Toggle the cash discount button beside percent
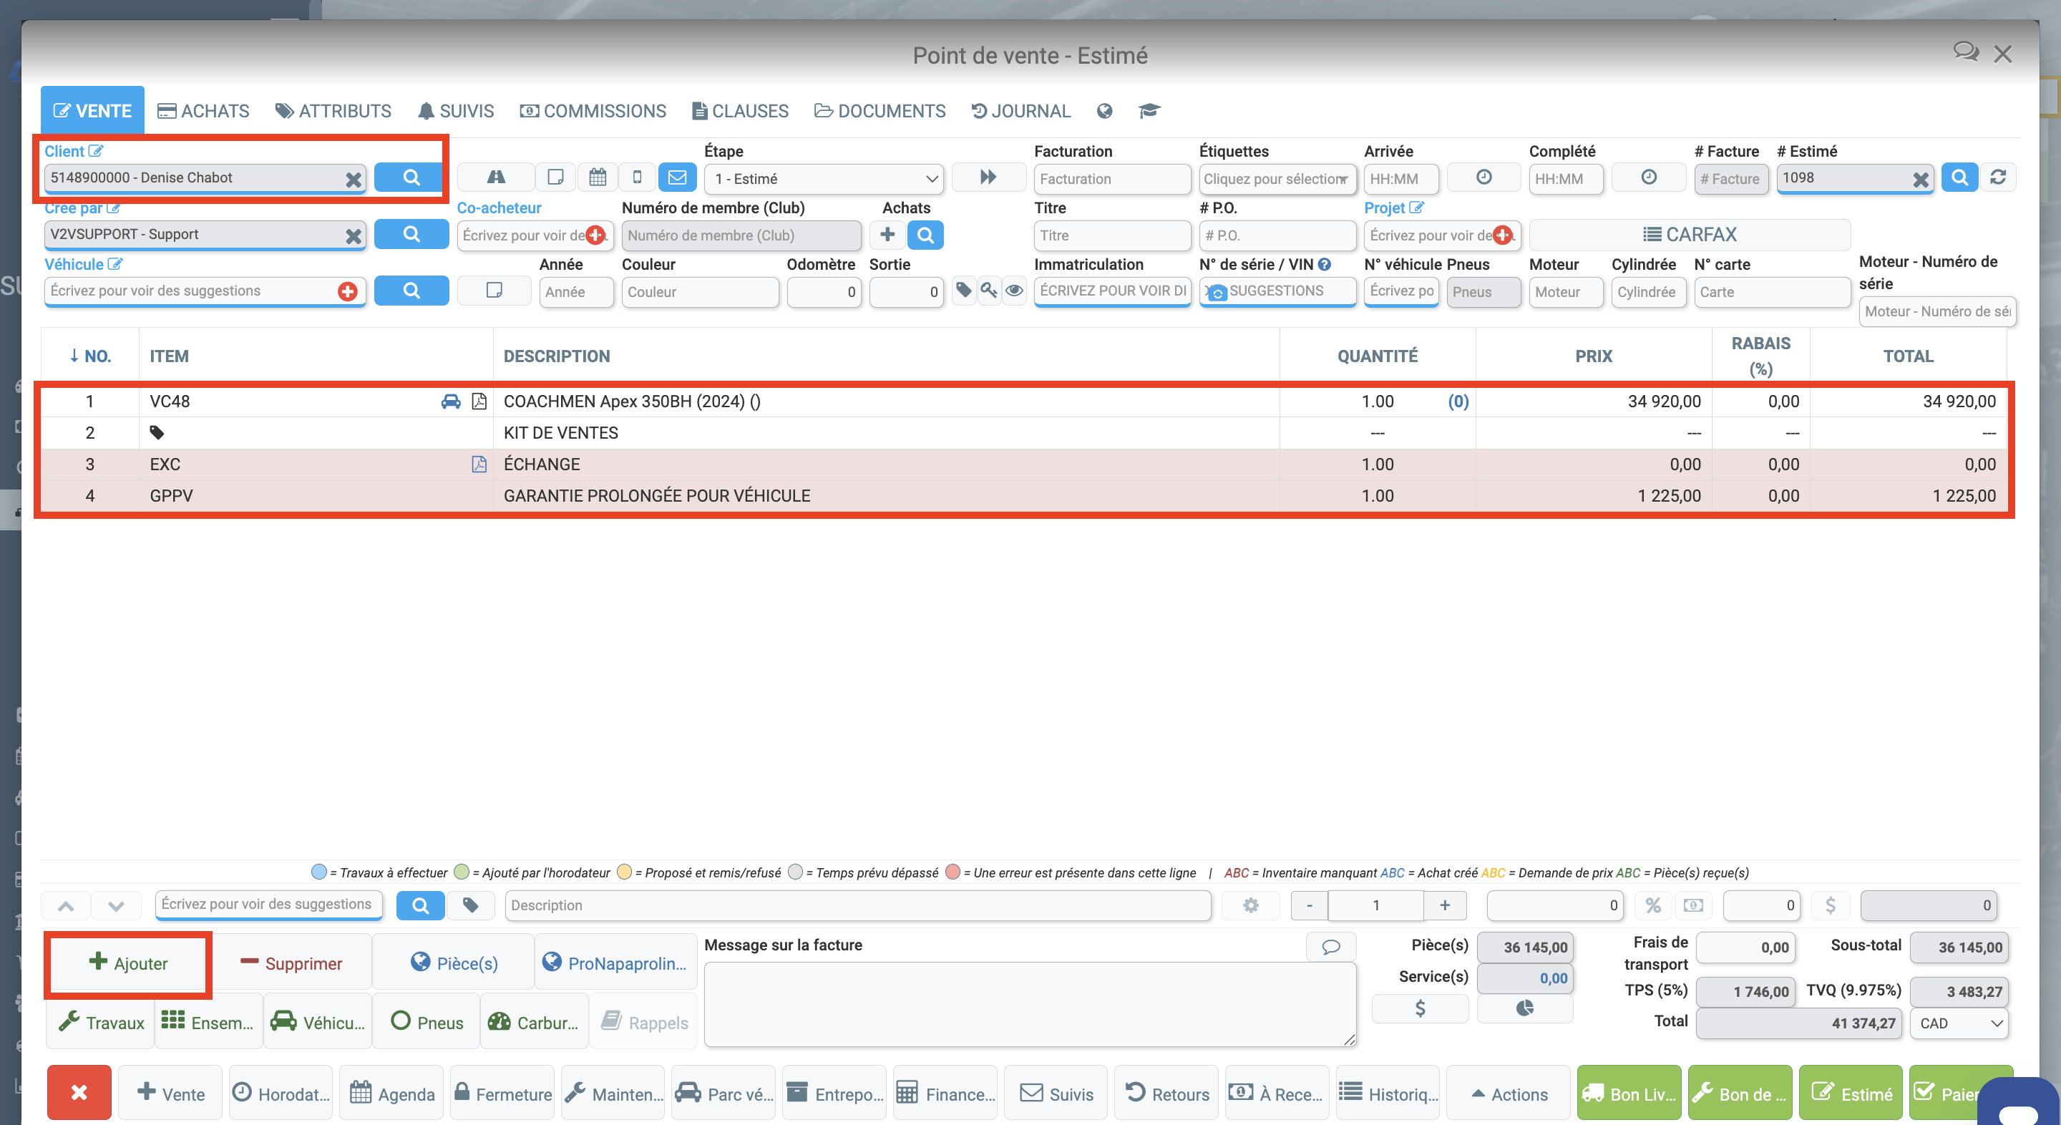 [1693, 905]
